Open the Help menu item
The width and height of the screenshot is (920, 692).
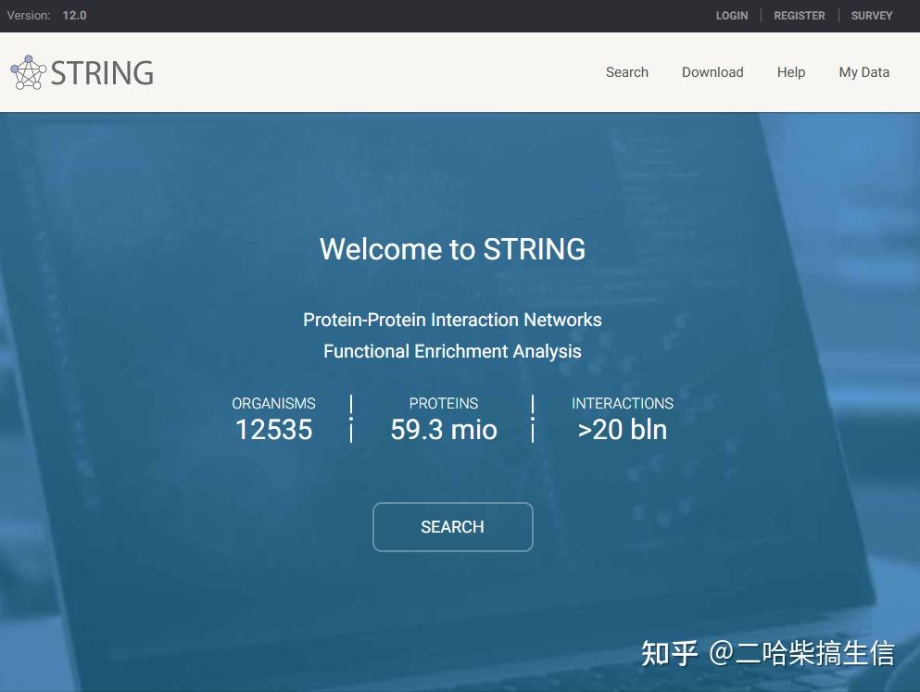pos(791,72)
